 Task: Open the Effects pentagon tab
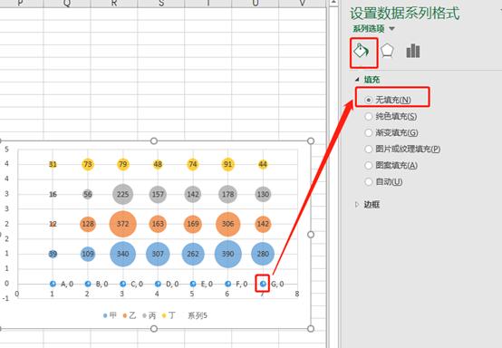coord(387,51)
